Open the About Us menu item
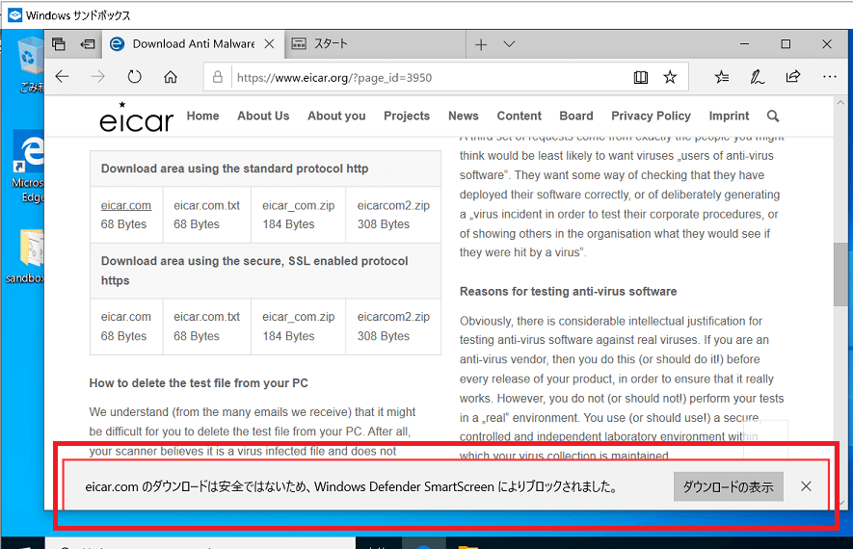853x549 pixels. 263,116
